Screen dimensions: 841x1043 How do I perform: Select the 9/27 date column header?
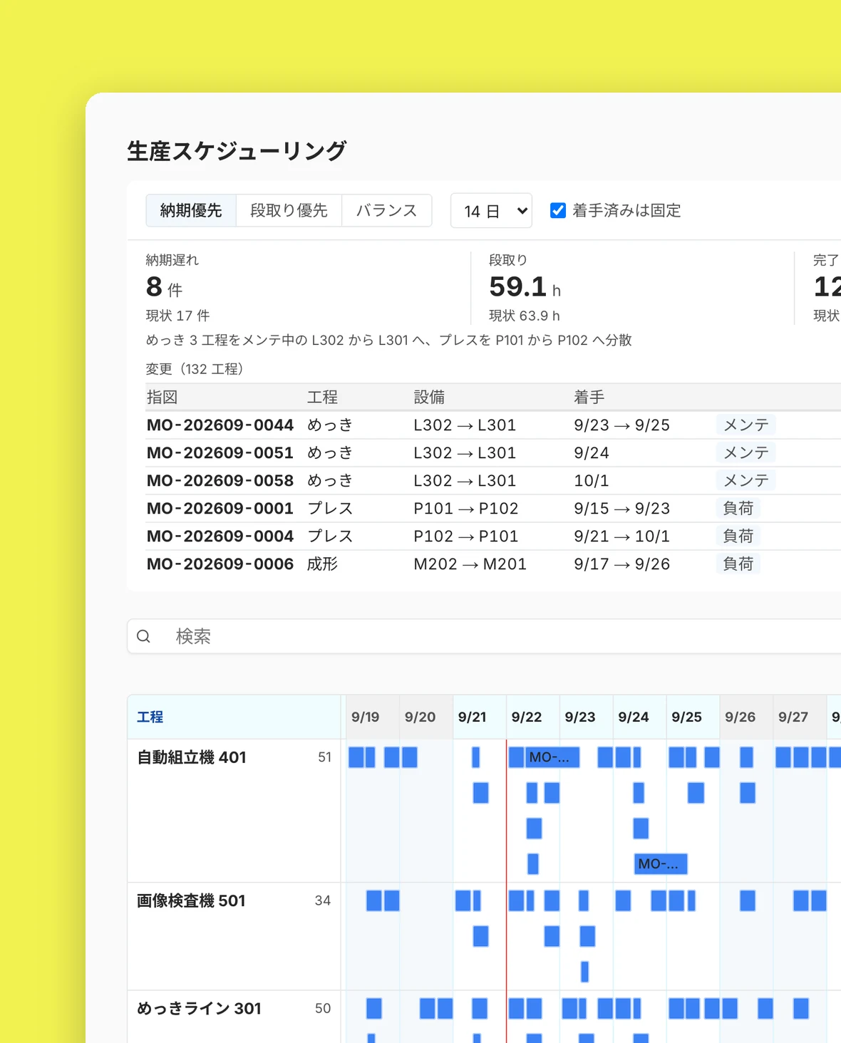(x=800, y=717)
